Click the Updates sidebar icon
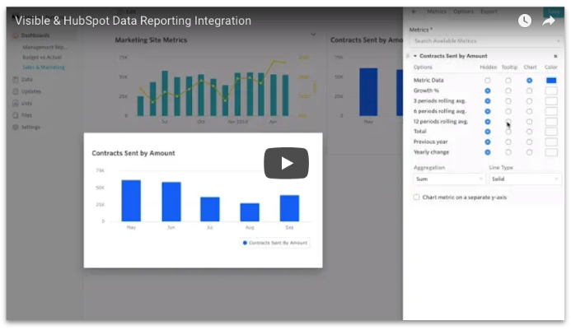The height and width of the screenshot is (330, 571). [16, 91]
